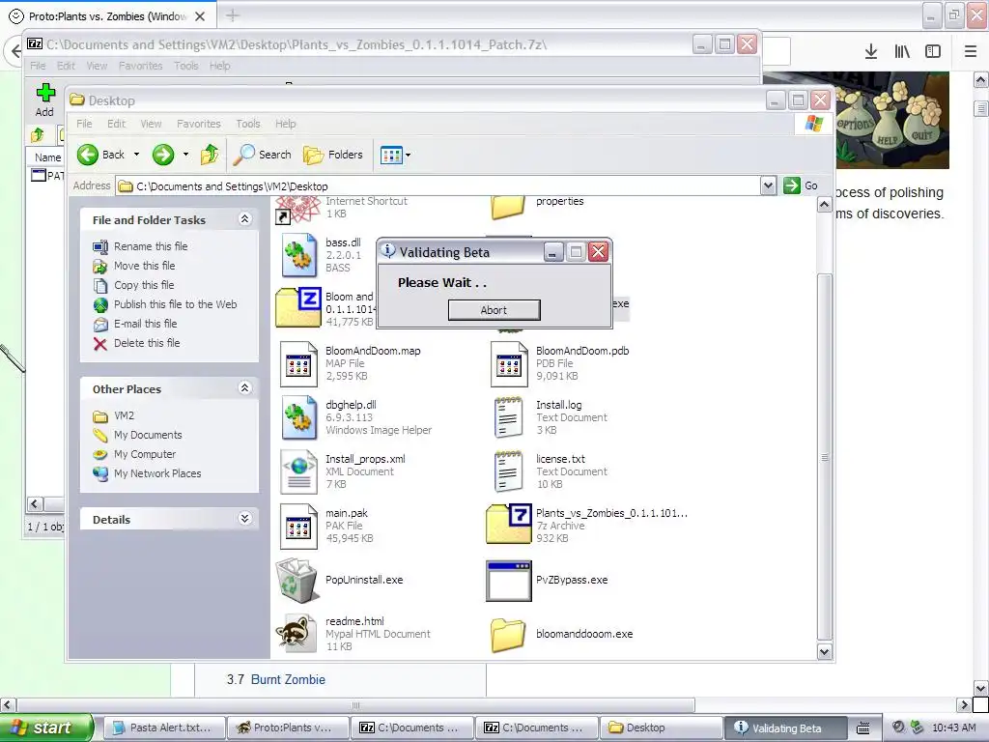Open File menu in Desktop window

point(84,124)
